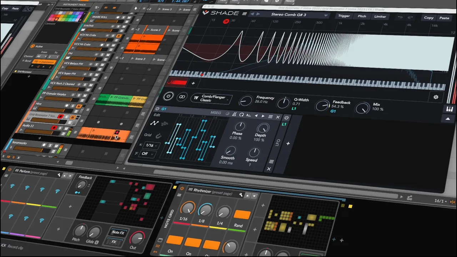Adjust the Rhythmizer 1/16 knob
The height and width of the screenshot is (257, 457).
pos(187,208)
